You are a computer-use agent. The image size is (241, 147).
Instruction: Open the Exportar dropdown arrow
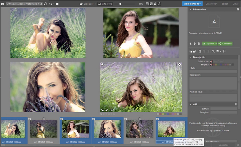click(x=216, y=44)
